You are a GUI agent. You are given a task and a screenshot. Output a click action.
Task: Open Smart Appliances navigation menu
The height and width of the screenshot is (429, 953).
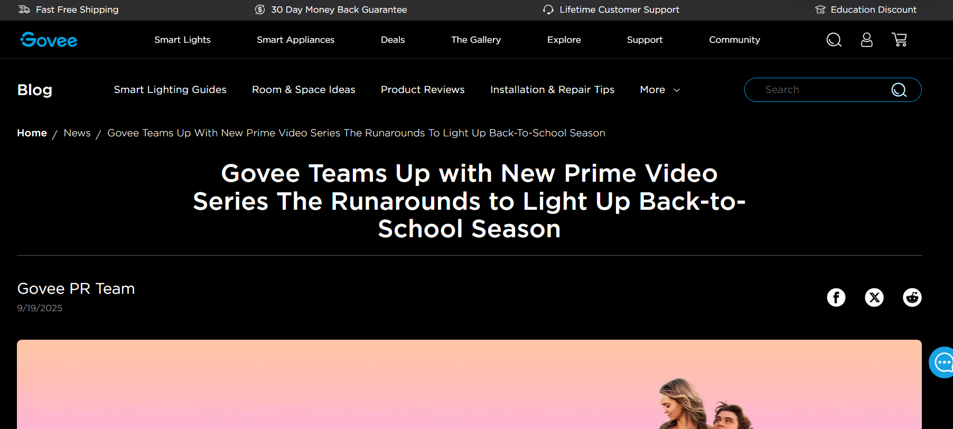(x=295, y=40)
